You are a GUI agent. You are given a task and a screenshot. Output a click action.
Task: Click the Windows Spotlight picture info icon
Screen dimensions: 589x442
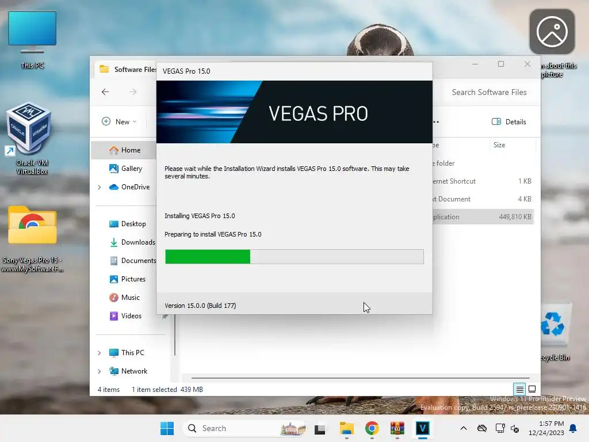[x=552, y=32]
